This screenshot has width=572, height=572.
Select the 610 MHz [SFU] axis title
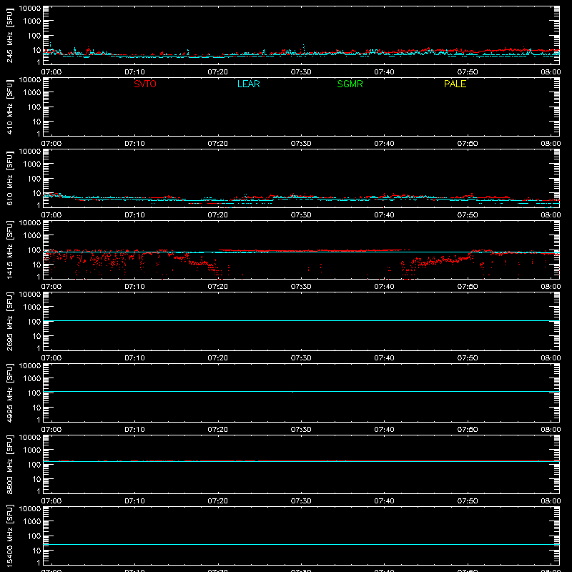[x=9, y=179]
